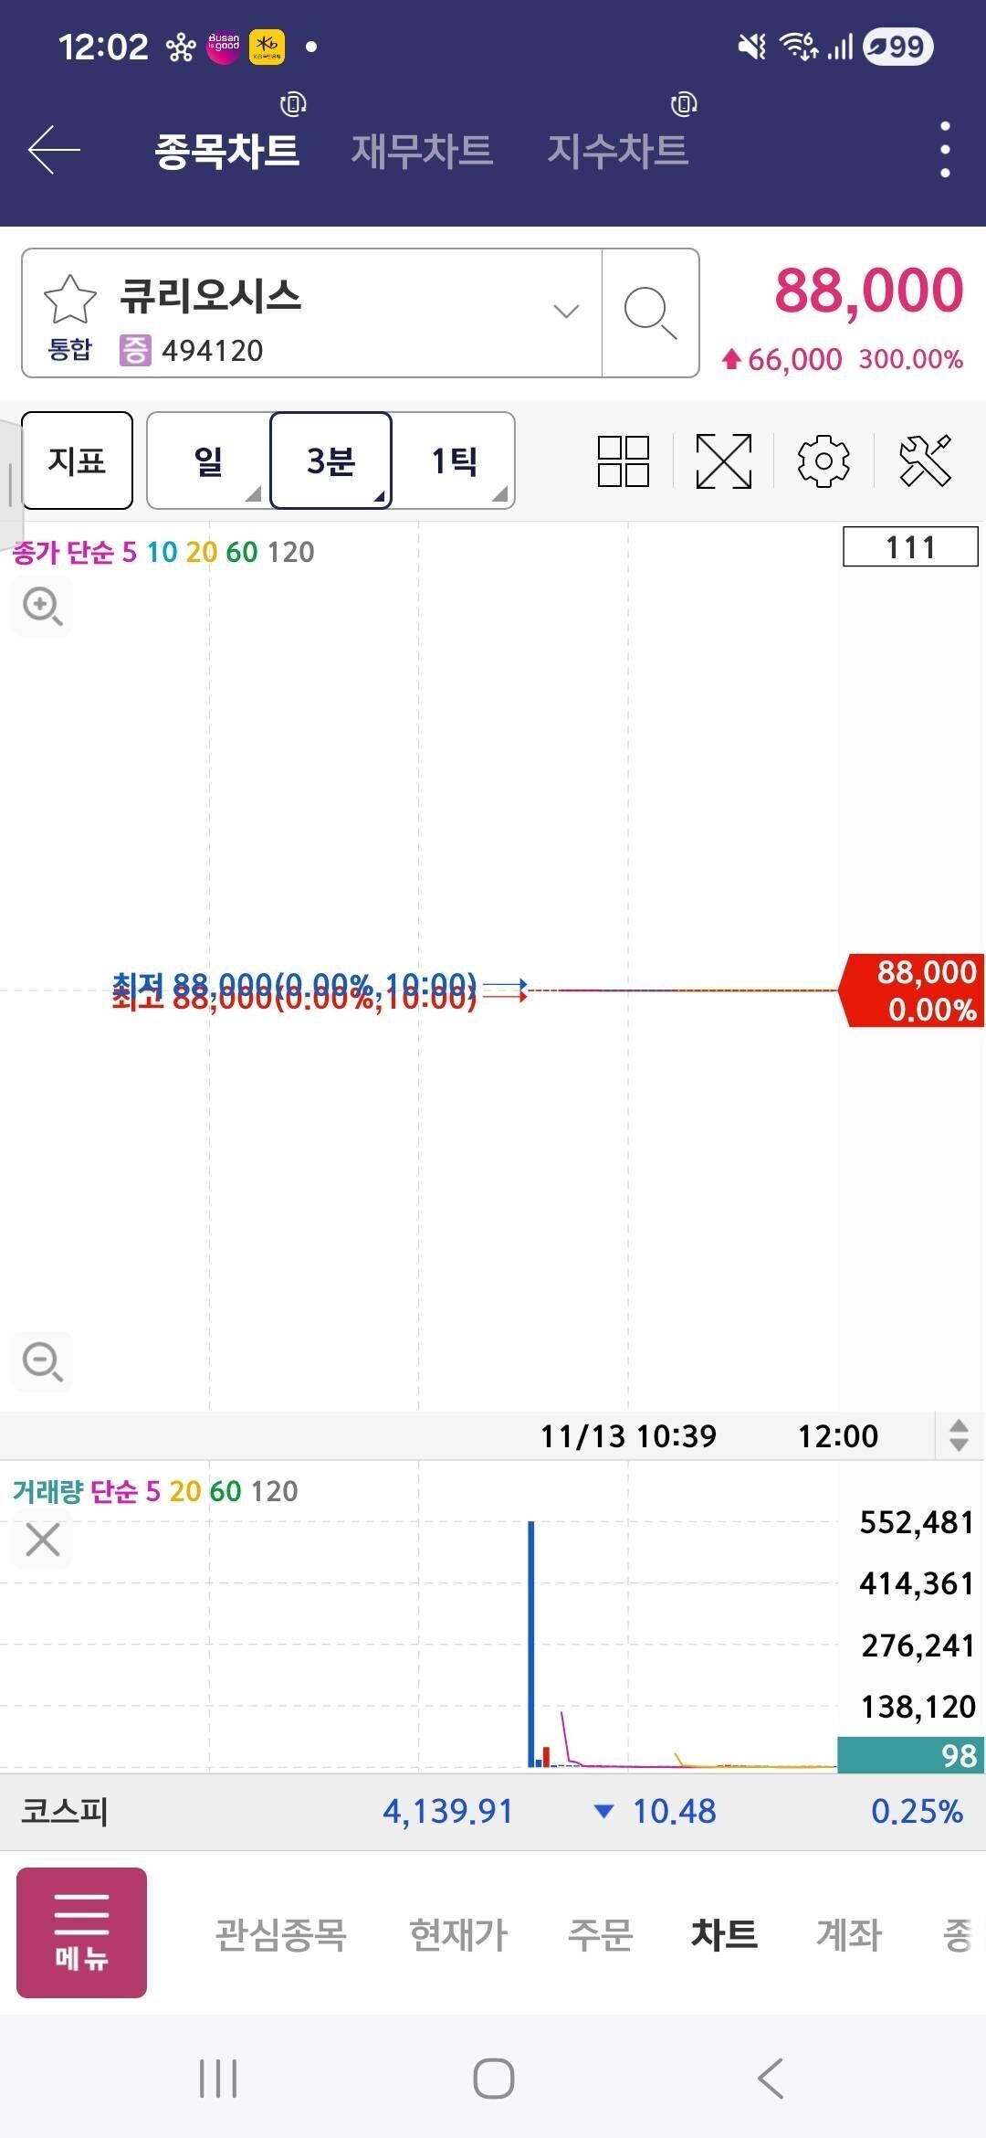
Task: Zoom in on the price chart
Action: click(x=42, y=606)
